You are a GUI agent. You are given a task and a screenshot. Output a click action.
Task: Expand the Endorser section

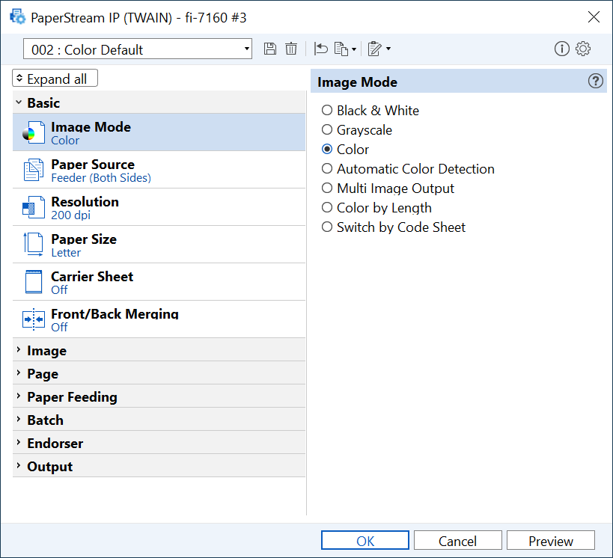tap(159, 443)
